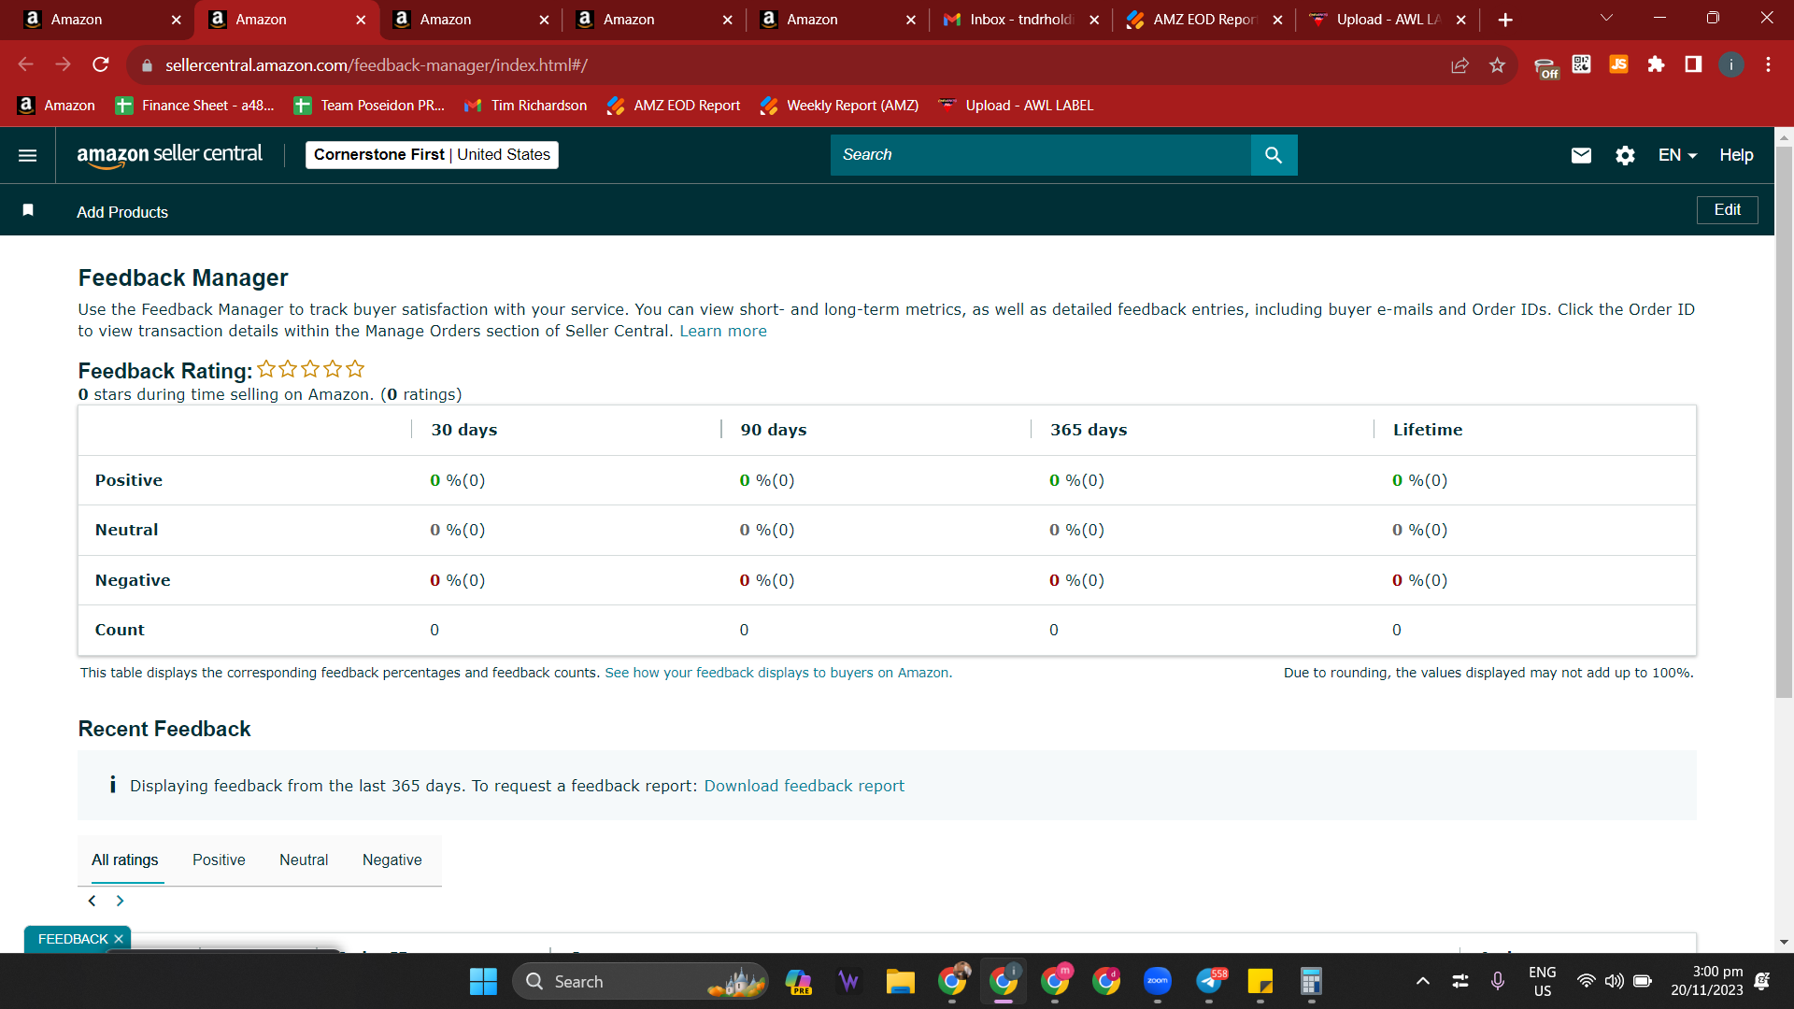Open Chrome extensions puzzle icon
The image size is (1794, 1009).
(x=1656, y=64)
